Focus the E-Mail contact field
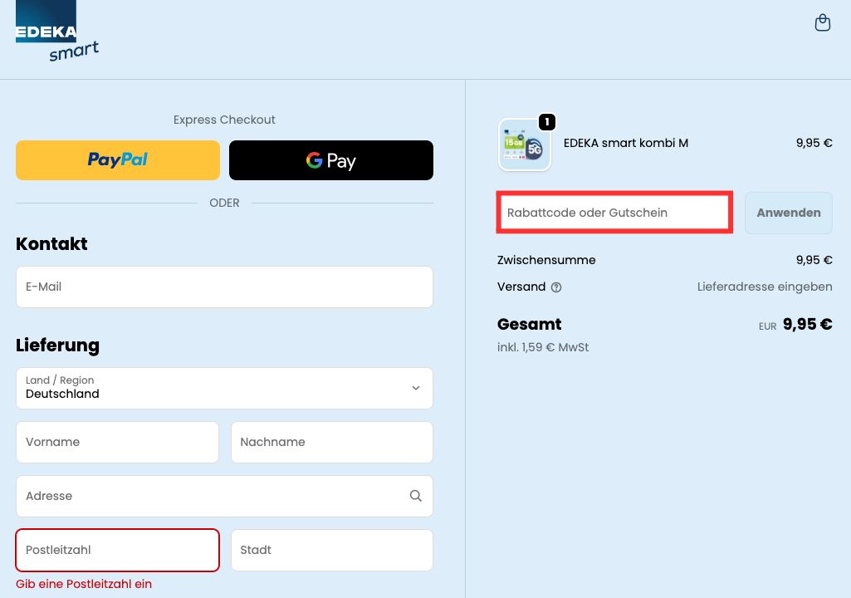Viewport: 851px width, 598px height. point(224,287)
